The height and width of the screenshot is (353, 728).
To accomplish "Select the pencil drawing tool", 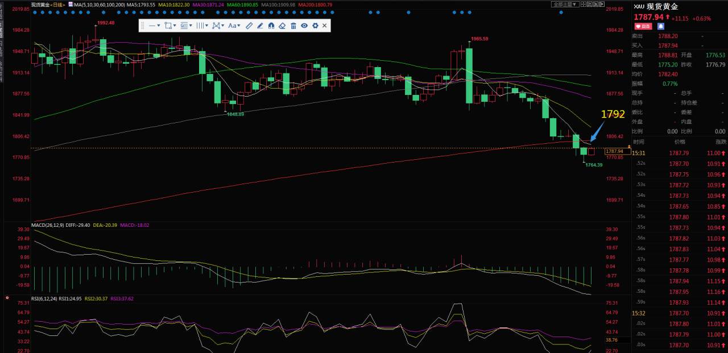I will (x=260, y=26).
